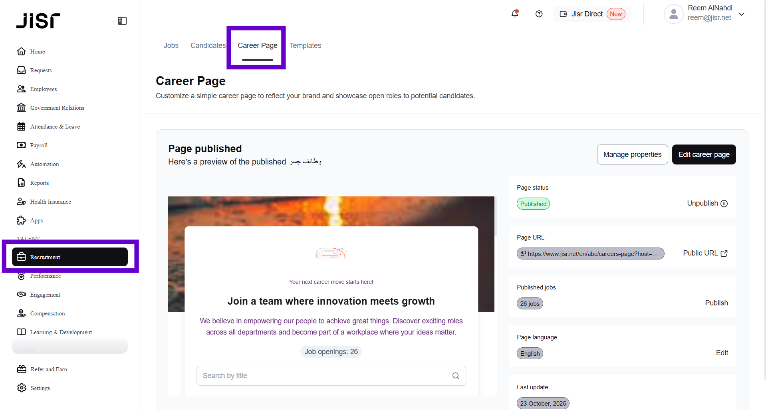
Task: Click the search magnifier icon
Action: coord(456,376)
